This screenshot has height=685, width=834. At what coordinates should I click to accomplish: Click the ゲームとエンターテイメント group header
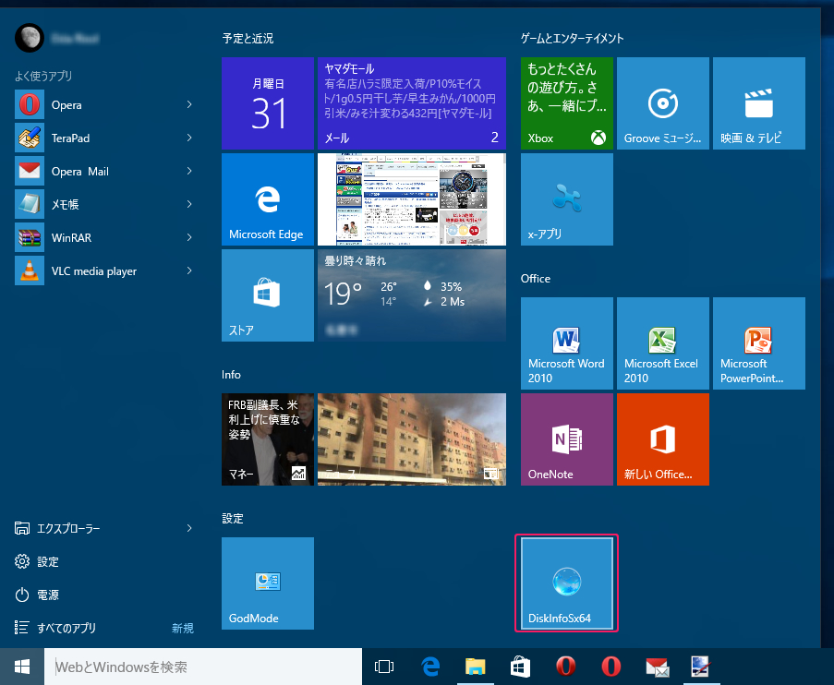coord(573,38)
